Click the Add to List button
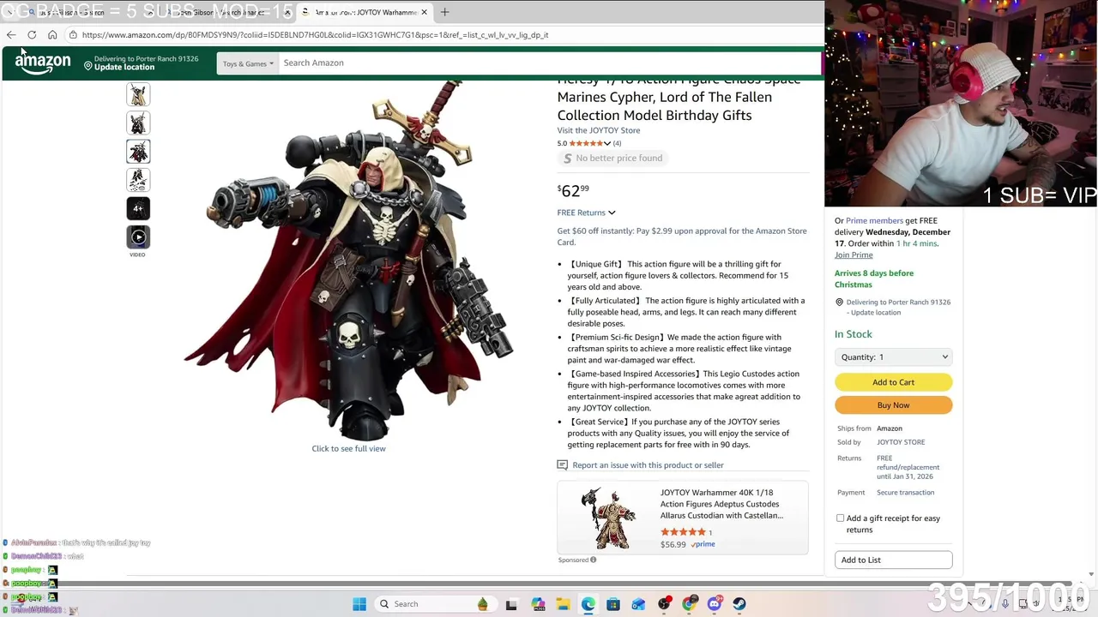This screenshot has width=1098, height=617. 894,560
